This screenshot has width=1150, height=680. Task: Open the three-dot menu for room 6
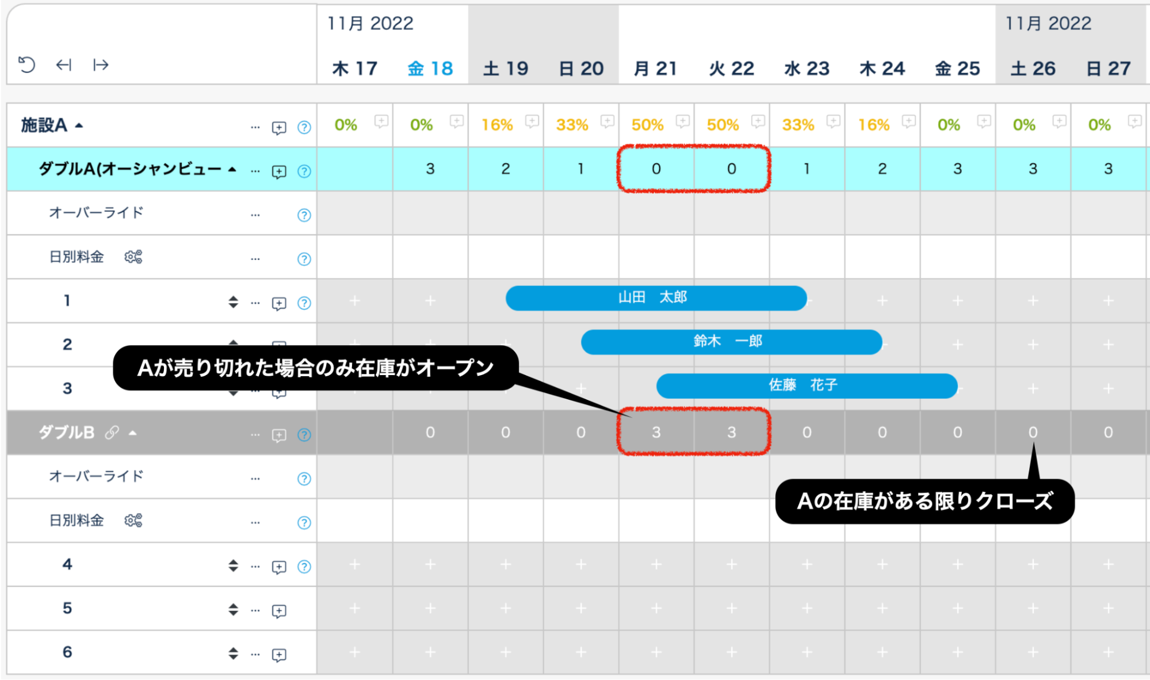click(x=255, y=655)
